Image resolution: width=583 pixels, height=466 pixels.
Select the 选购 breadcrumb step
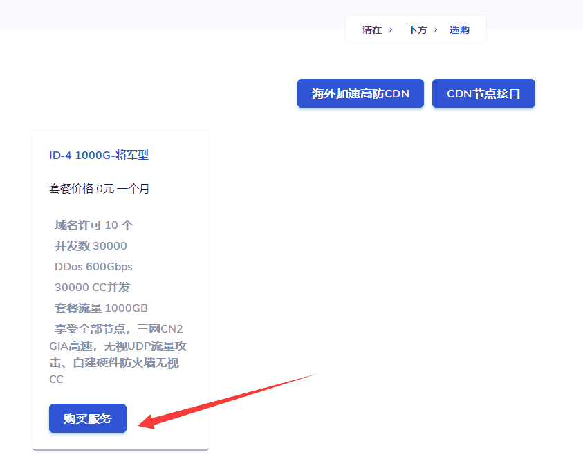(459, 30)
